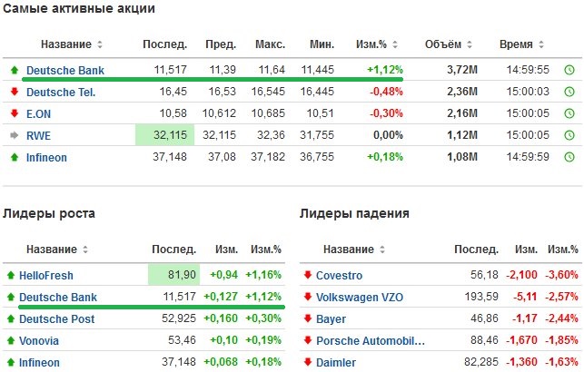Click the Пред. column header

click(221, 44)
